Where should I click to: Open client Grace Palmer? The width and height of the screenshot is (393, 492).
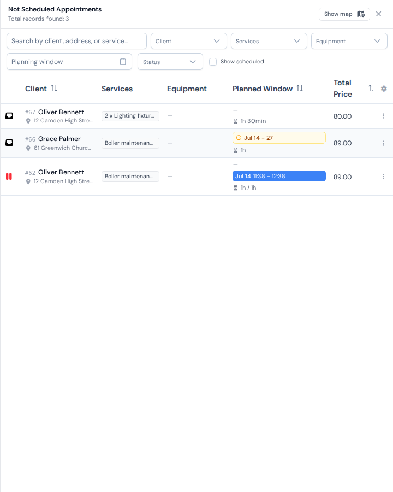click(59, 139)
